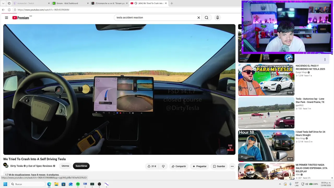Click the magnifier search button
334x188 pixels.
[206, 18]
